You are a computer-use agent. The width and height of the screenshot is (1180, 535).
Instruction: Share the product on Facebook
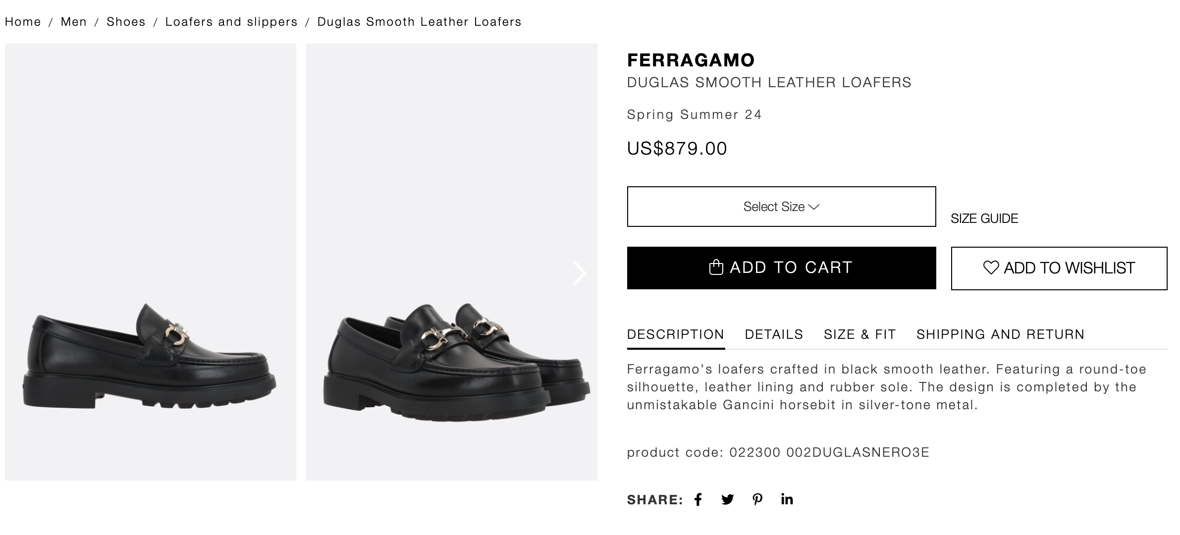(699, 499)
